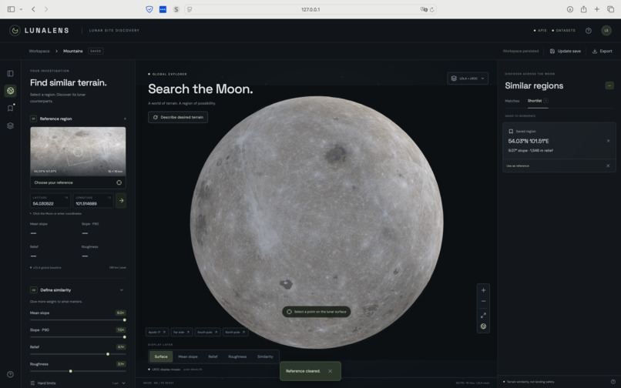Image resolution: width=621 pixels, height=388 pixels.
Task: Select the Surface display layer
Action: coord(161,356)
